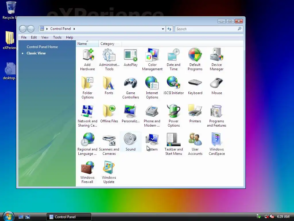The height and width of the screenshot is (221, 294).
Task: Open Scanners and Cameras
Action: tap(109, 144)
